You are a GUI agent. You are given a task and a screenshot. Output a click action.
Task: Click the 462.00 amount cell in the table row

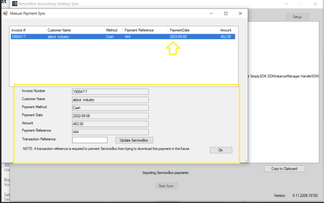tap(226, 37)
